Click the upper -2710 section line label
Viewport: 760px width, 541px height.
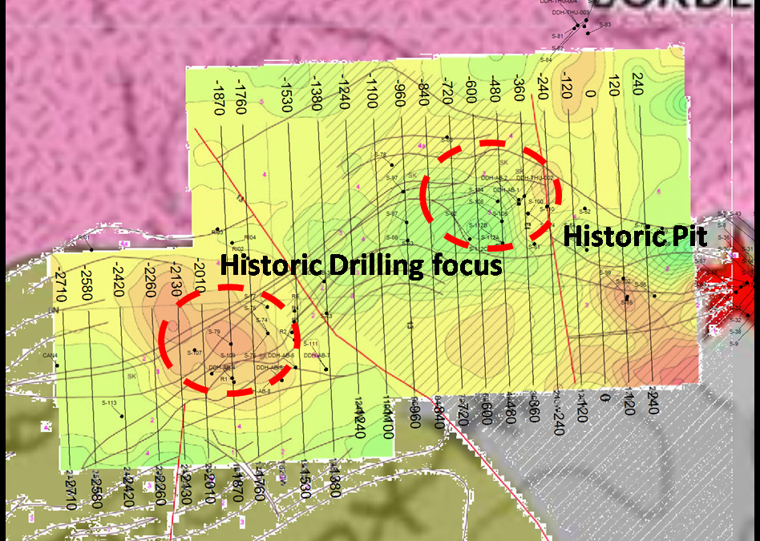pos(59,283)
